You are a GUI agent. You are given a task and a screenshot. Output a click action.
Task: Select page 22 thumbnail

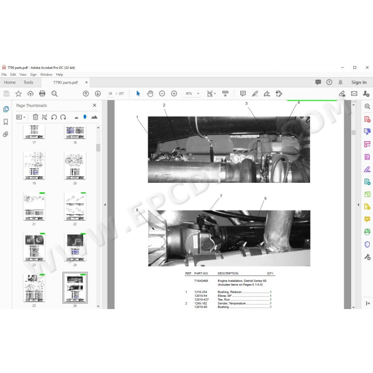pyautogui.click(x=75, y=206)
